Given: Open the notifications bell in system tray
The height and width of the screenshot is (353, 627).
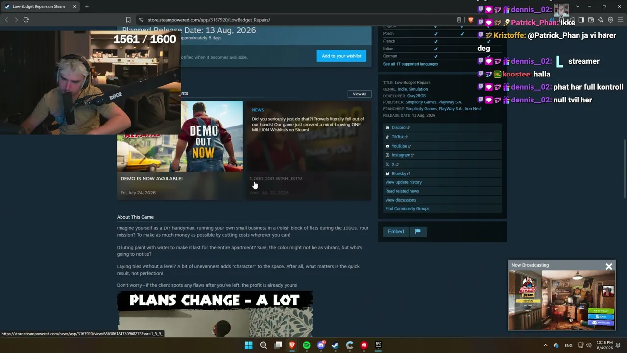Looking at the screenshot, I should tap(619, 345).
